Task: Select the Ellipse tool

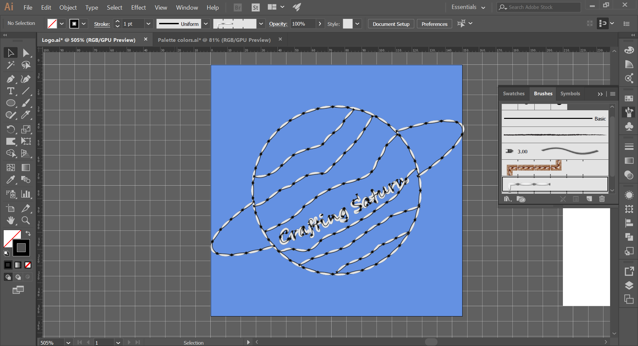Action: point(11,103)
